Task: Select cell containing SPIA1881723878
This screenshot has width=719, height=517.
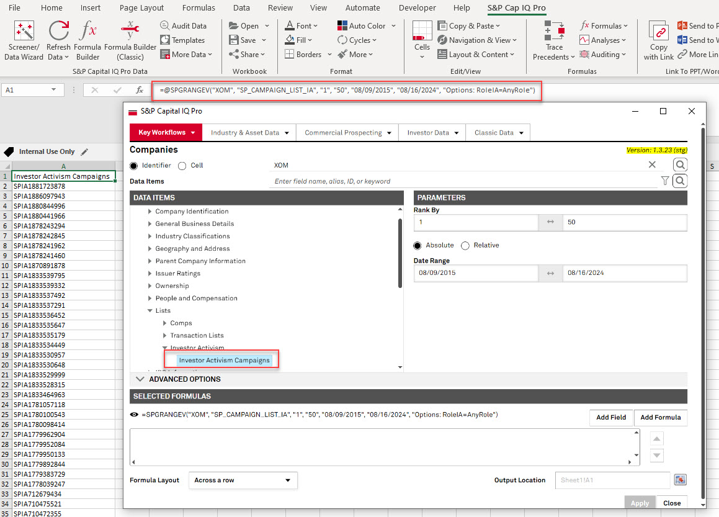Action: point(63,186)
